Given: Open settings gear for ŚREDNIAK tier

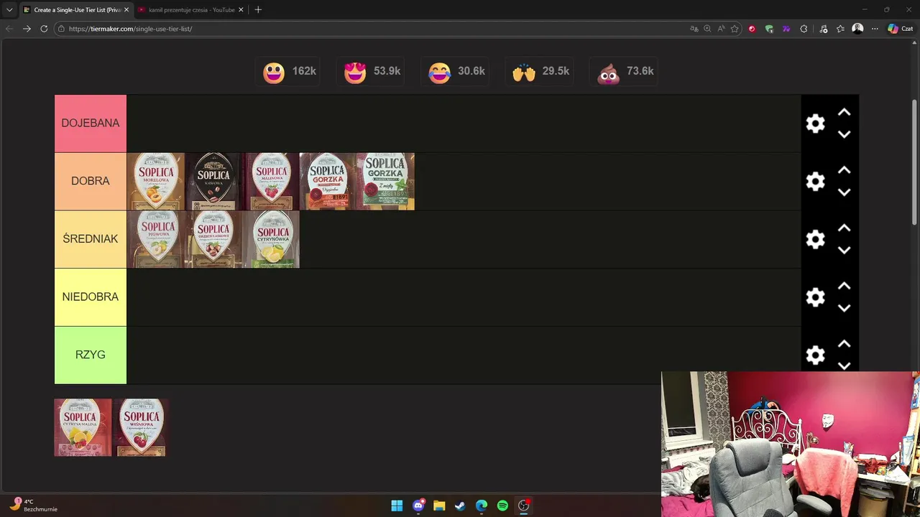Looking at the screenshot, I should click(815, 239).
